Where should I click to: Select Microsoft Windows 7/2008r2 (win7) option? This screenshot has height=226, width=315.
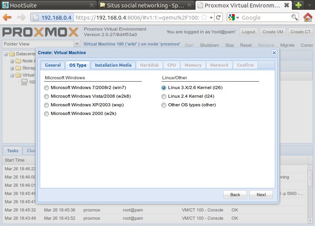[x=47, y=87]
